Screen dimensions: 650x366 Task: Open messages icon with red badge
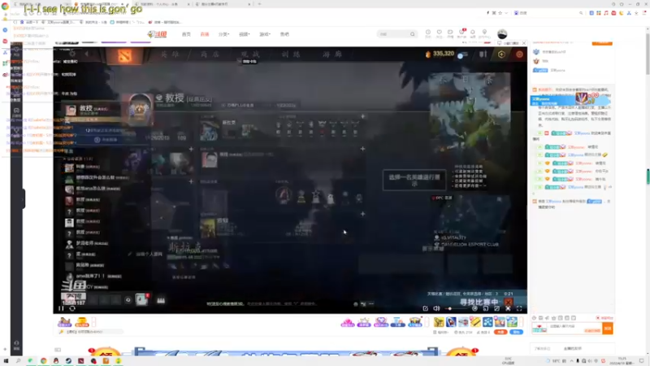pos(461,33)
